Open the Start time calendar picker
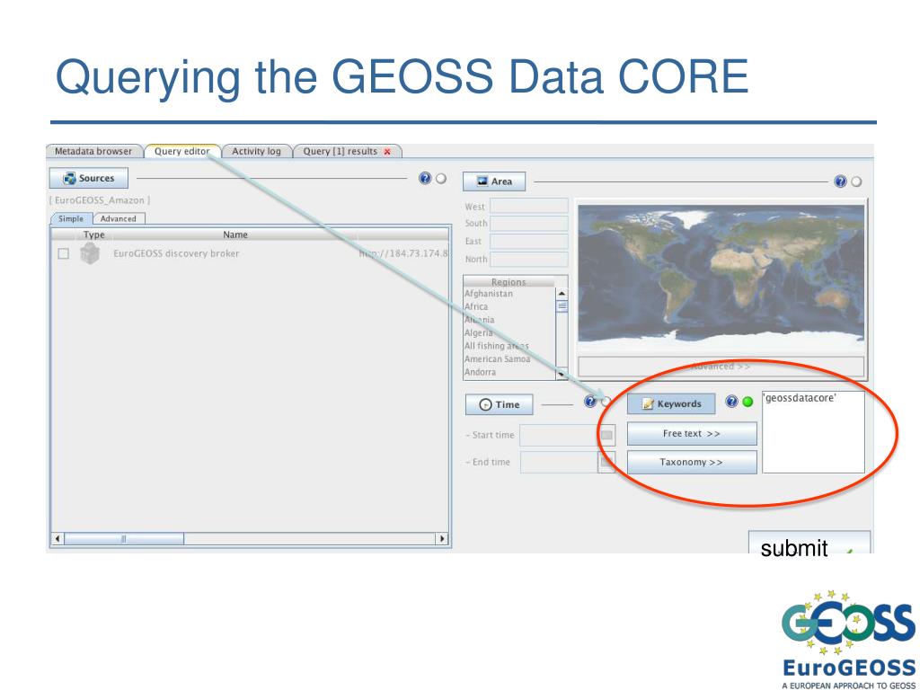920x690 pixels. tap(606, 435)
